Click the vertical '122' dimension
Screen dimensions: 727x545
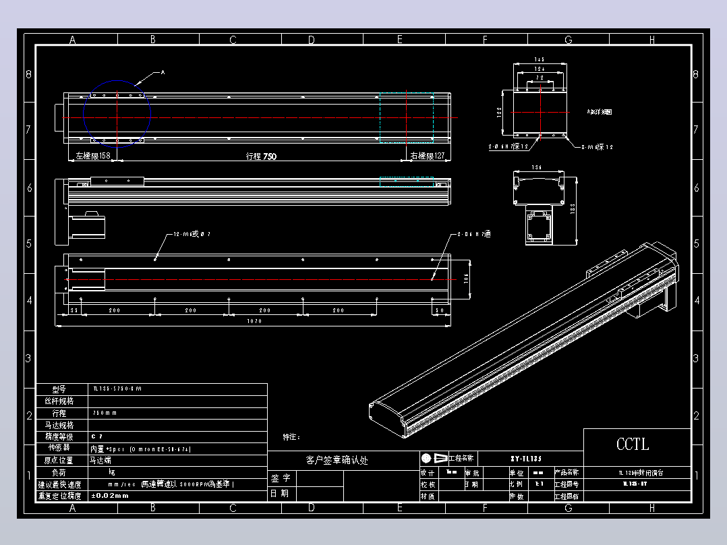(x=499, y=112)
